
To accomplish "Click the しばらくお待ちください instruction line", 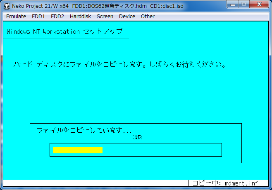I will point(120,65).
